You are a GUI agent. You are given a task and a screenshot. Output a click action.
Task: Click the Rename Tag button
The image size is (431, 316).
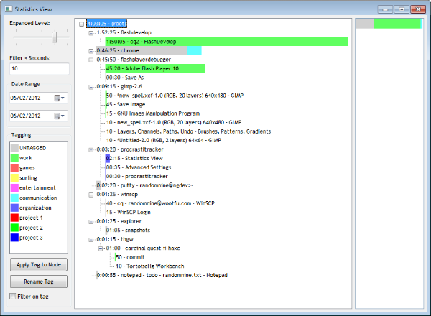tap(39, 282)
